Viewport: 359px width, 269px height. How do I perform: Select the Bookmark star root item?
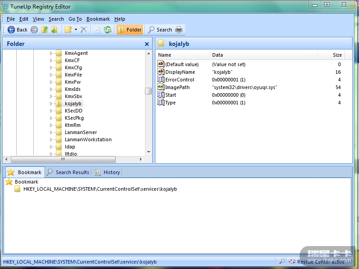coord(22,182)
